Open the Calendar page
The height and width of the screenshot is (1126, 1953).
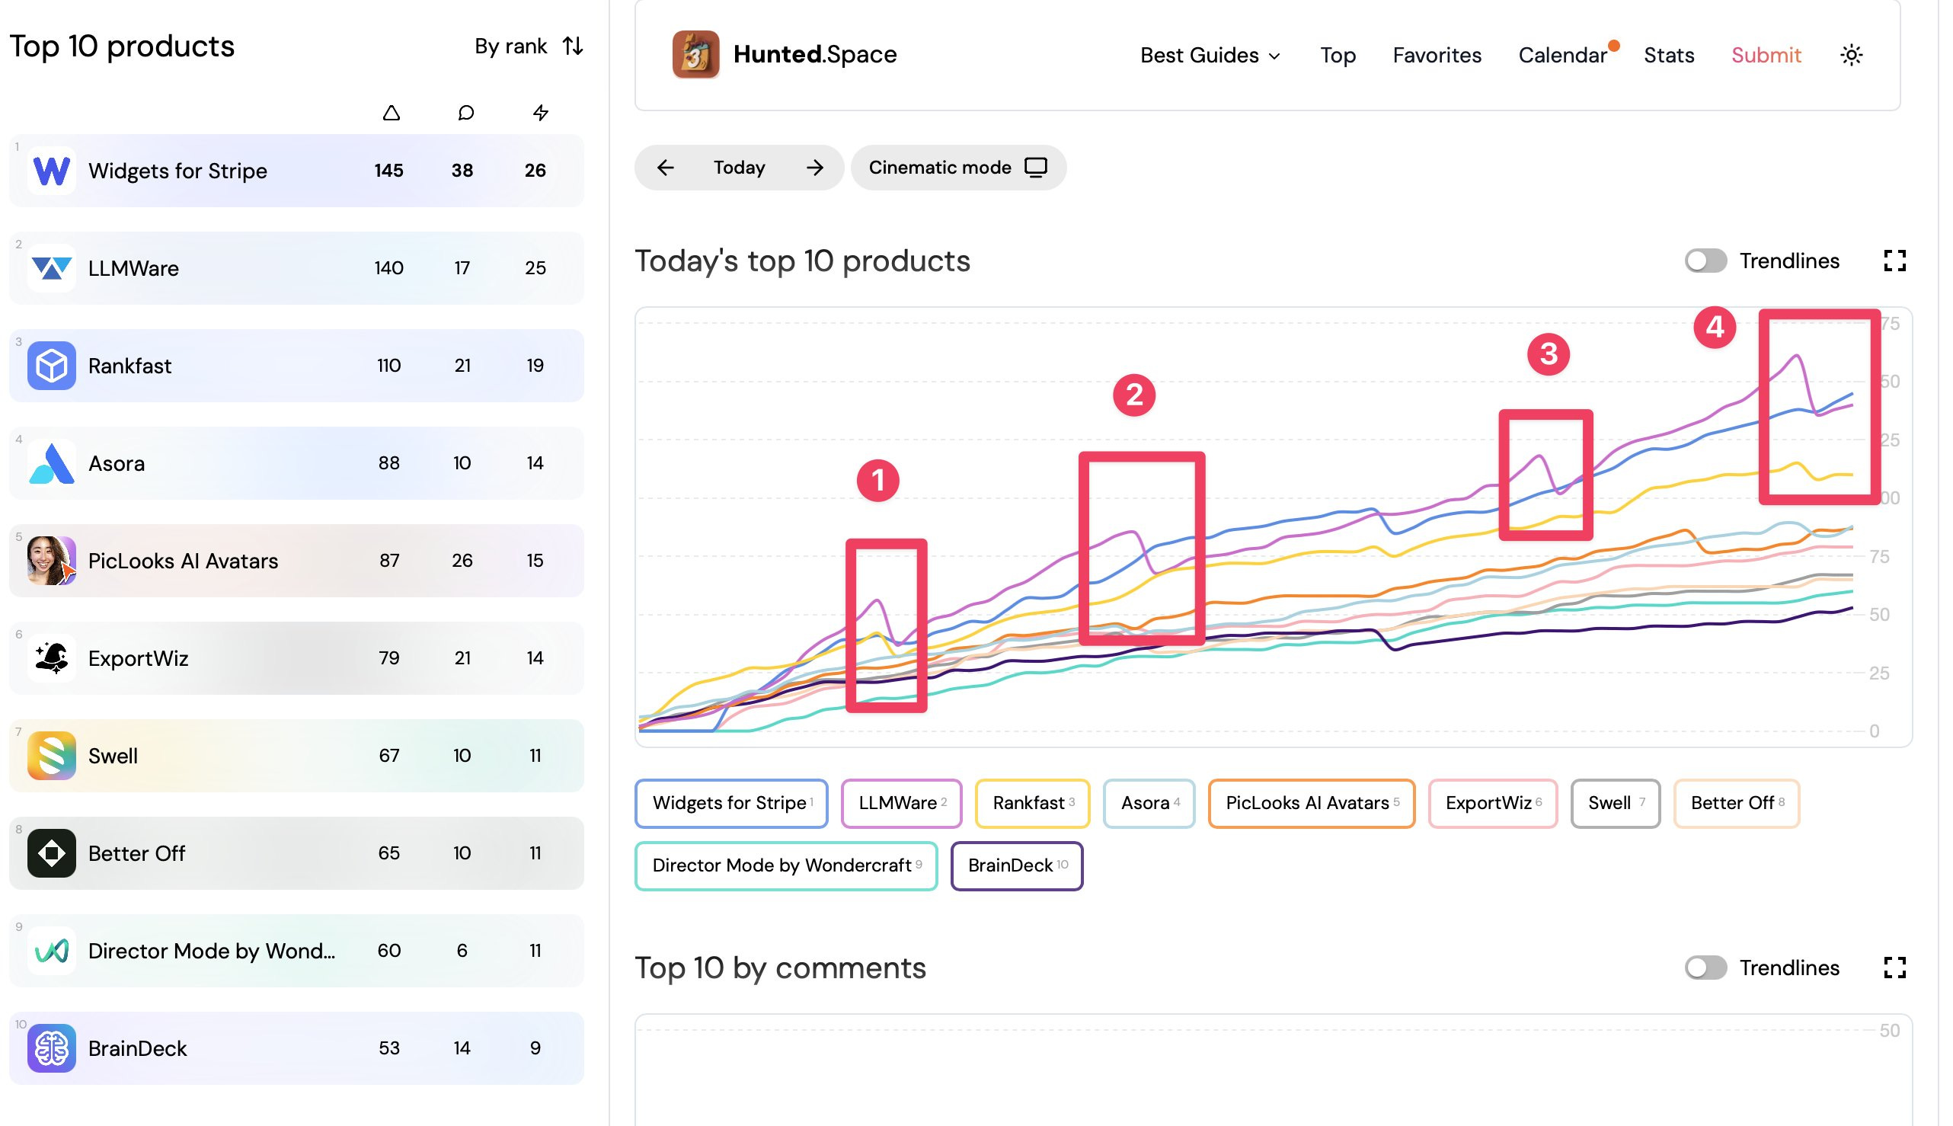(x=1562, y=55)
